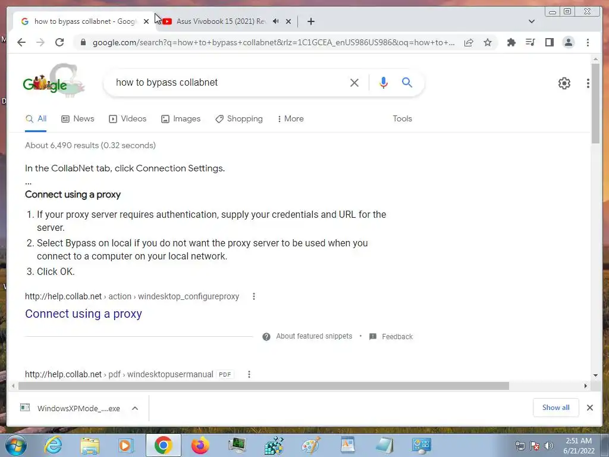Image resolution: width=609 pixels, height=457 pixels.
Task: Open options for the windesktopusermanual PDF result
Action: coord(249,374)
